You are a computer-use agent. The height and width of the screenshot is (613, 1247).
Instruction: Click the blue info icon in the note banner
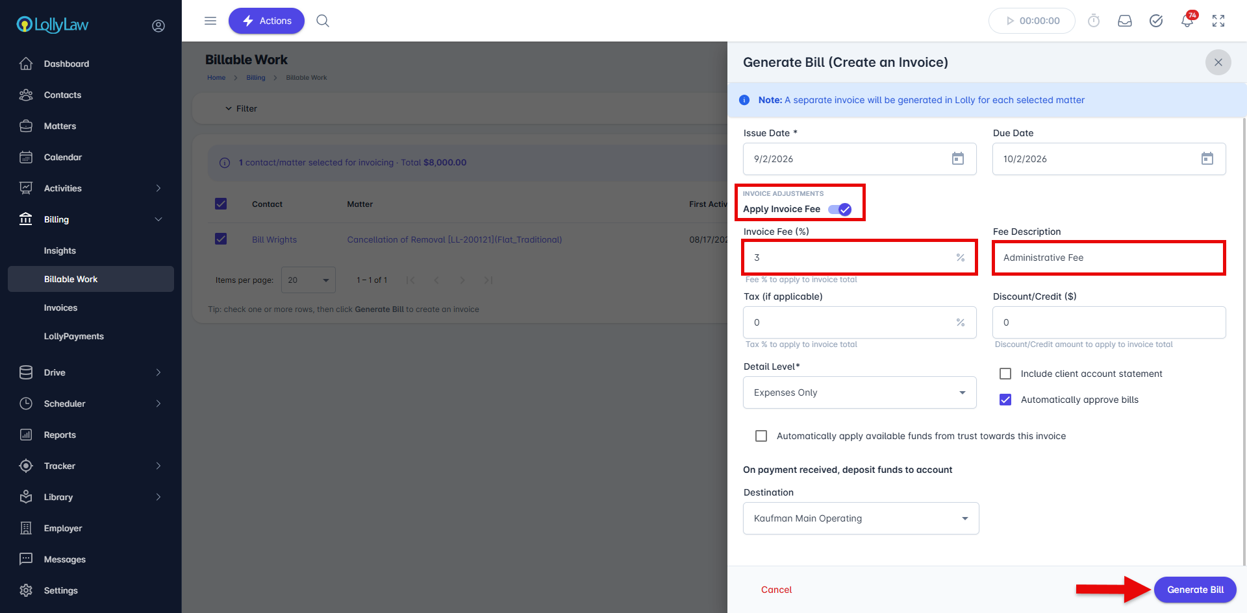744,100
